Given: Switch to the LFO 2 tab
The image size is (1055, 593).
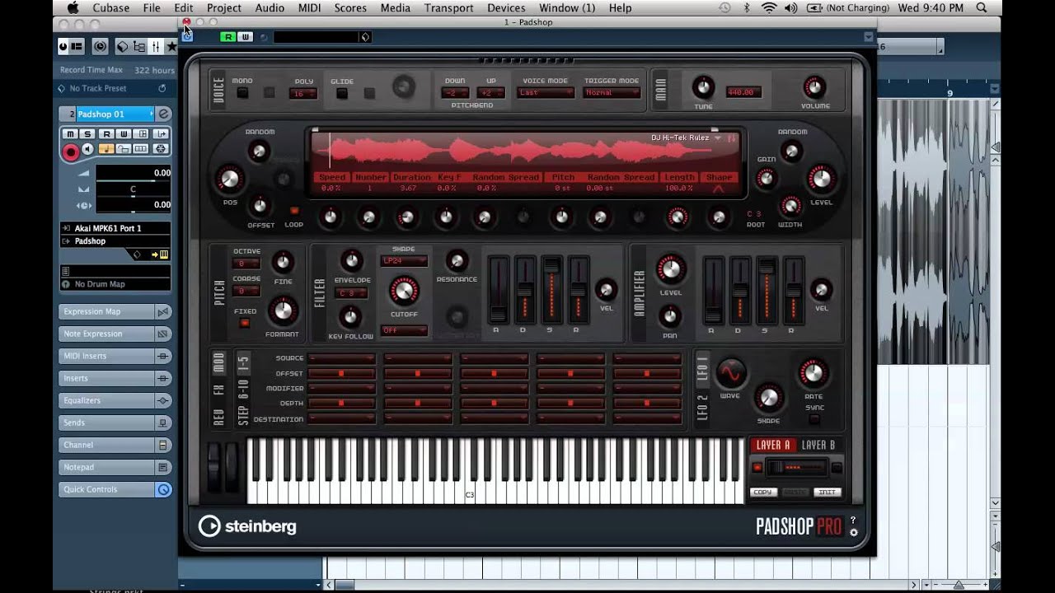Looking at the screenshot, I should click(x=703, y=408).
